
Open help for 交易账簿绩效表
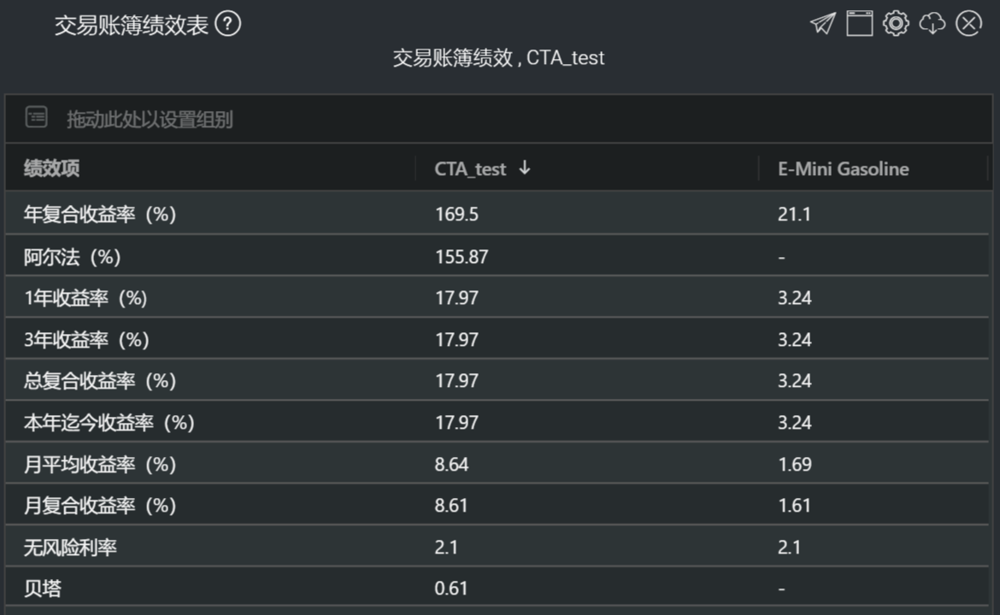click(227, 24)
